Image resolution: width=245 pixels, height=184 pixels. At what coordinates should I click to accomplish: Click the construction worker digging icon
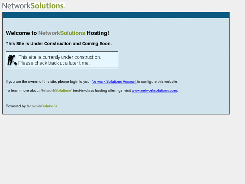click(12, 60)
